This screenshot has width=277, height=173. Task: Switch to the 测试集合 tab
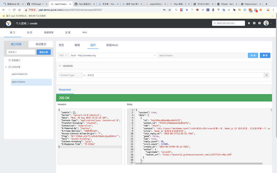click(41, 44)
